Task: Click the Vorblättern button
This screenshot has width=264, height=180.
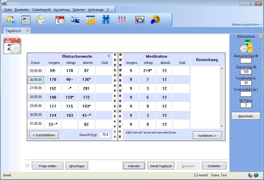Action: click(207, 135)
